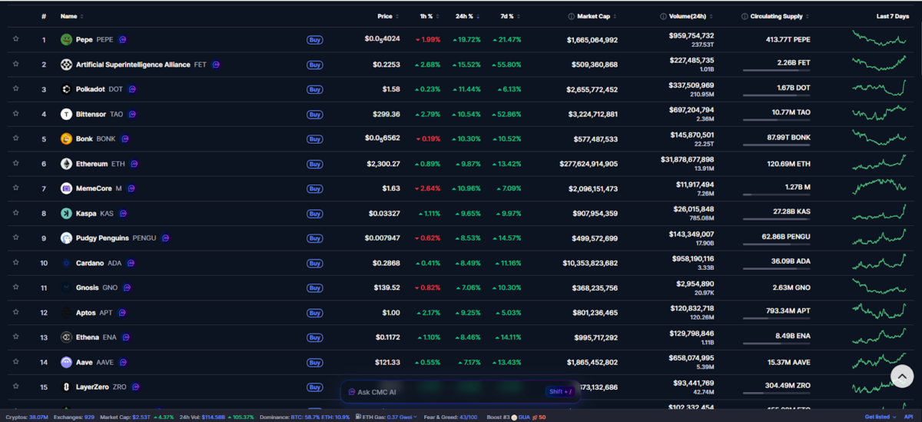
Task: Sort by the # rank column header
Action: click(x=44, y=16)
